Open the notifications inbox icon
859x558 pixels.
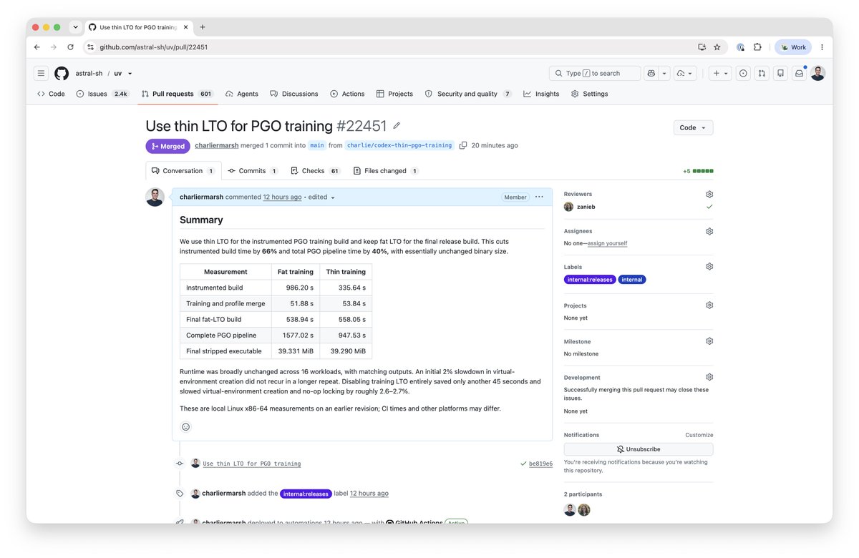[x=799, y=73]
